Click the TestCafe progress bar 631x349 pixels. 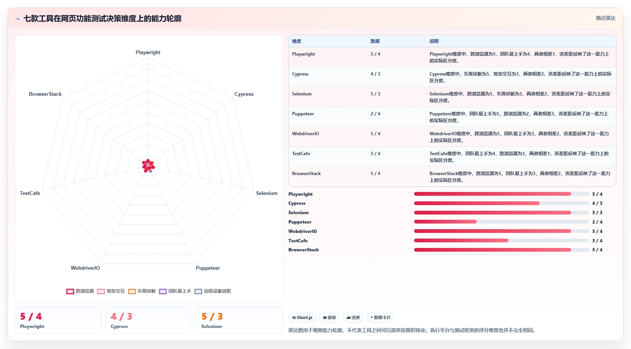click(x=501, y=240)
